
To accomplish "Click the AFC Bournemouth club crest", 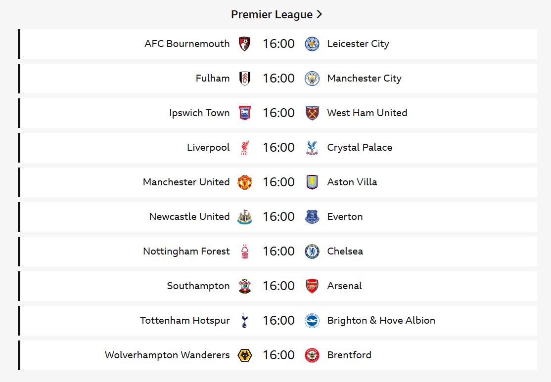I will pos(244,43).
